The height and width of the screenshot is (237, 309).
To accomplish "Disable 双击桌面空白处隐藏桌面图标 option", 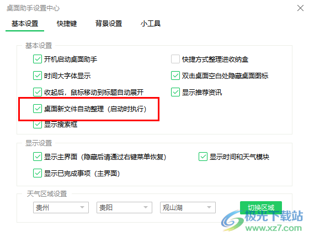I will coord(175,76).
